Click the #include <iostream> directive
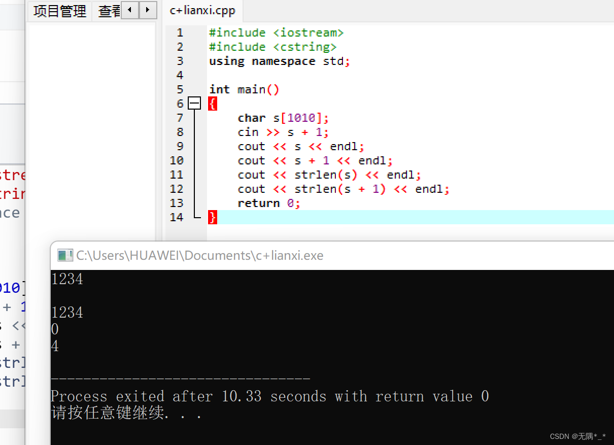614x445 pixels. click(x=276, y=32)
